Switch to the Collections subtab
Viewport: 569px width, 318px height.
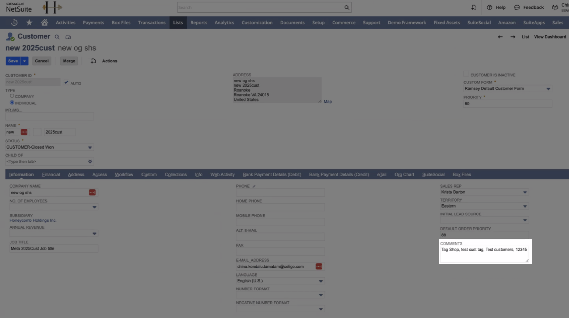pyautogui.click(x=176, y=174)
